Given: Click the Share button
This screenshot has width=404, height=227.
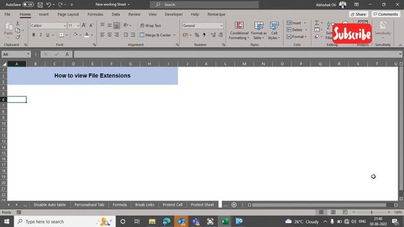Looking at the screenshot, I should (x=358, y=14).
